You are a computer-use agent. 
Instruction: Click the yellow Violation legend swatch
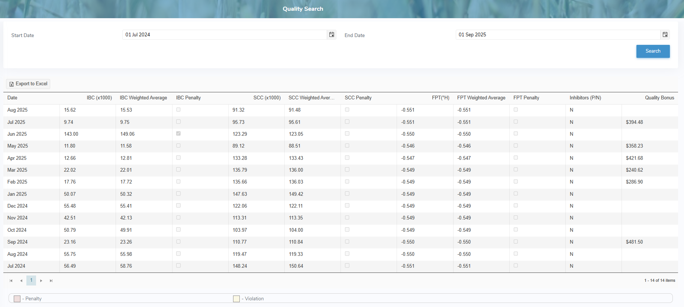point(236,299)
